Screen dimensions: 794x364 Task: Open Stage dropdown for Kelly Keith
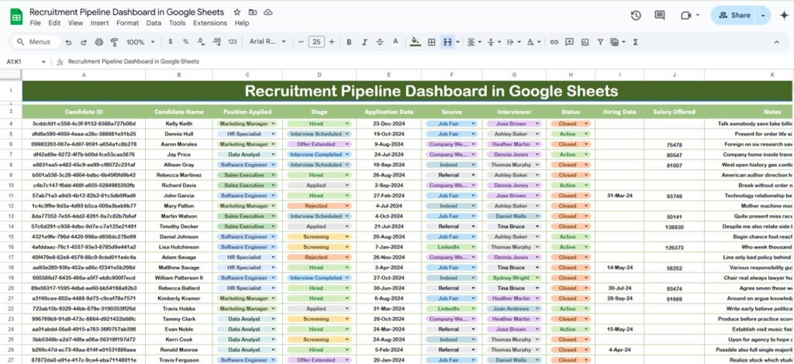347,123
